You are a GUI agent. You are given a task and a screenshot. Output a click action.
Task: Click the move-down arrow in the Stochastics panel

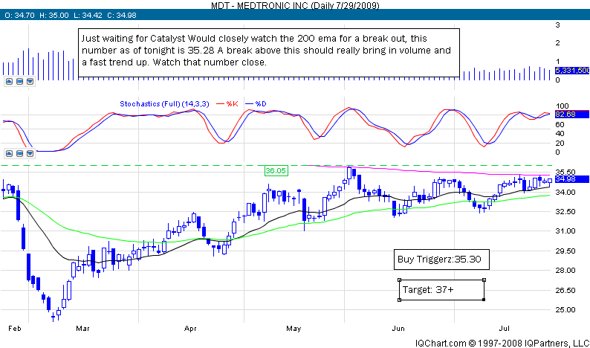click(x=28, y=152)
